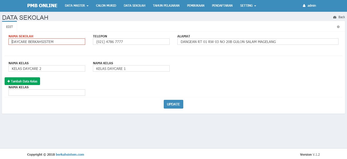347x159 pixels.
Task: Click into the Telepon field
Action: (131, 42)
